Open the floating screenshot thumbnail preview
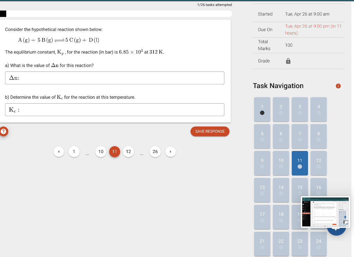This screenshot has width=354, height=257. pos(325,212)
